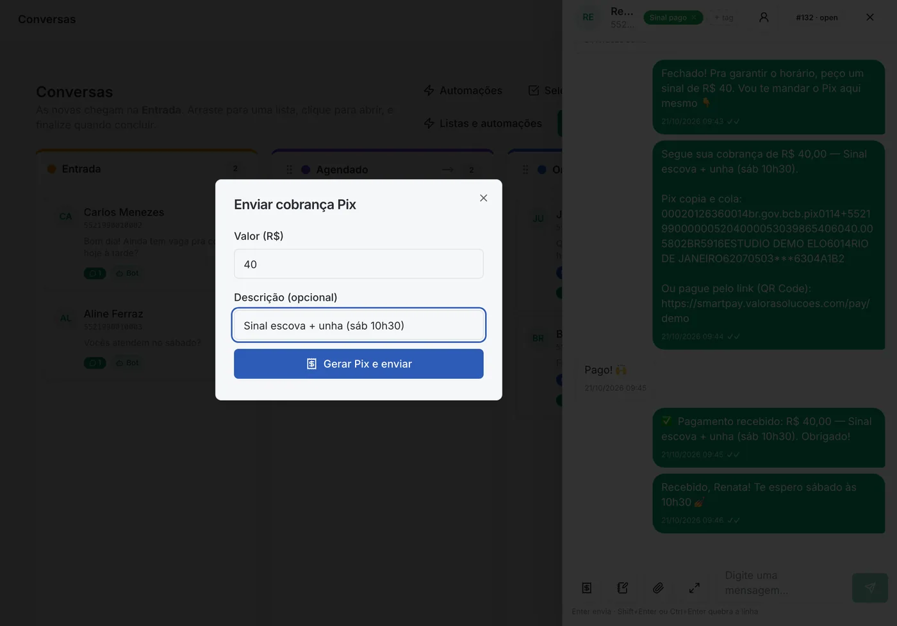Screen dimensions: 897x626
Task: Click the Conversas title in top bar
Action: [47, 19]
